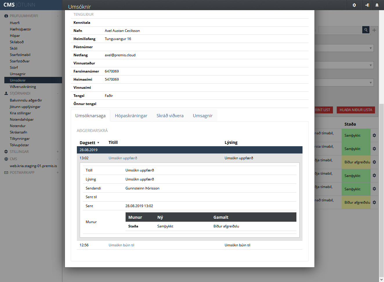This screenshot has height=282, width=384.
Task: Click the search magnifier button
Action: point(366,30)
